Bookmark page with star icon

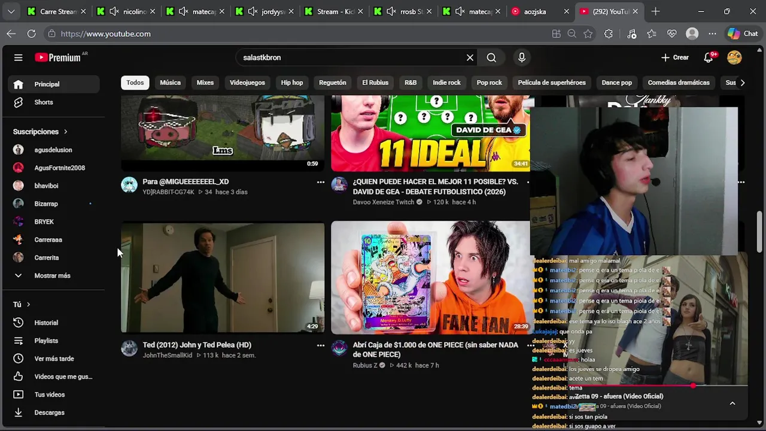point(588,34)
